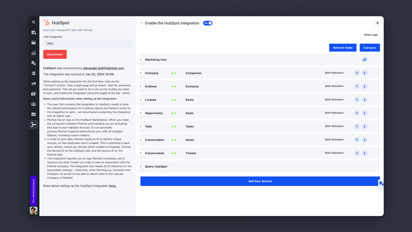Select the analytics chart icon in sidebar
Screen dimensions: 412x232
[34, 53]
